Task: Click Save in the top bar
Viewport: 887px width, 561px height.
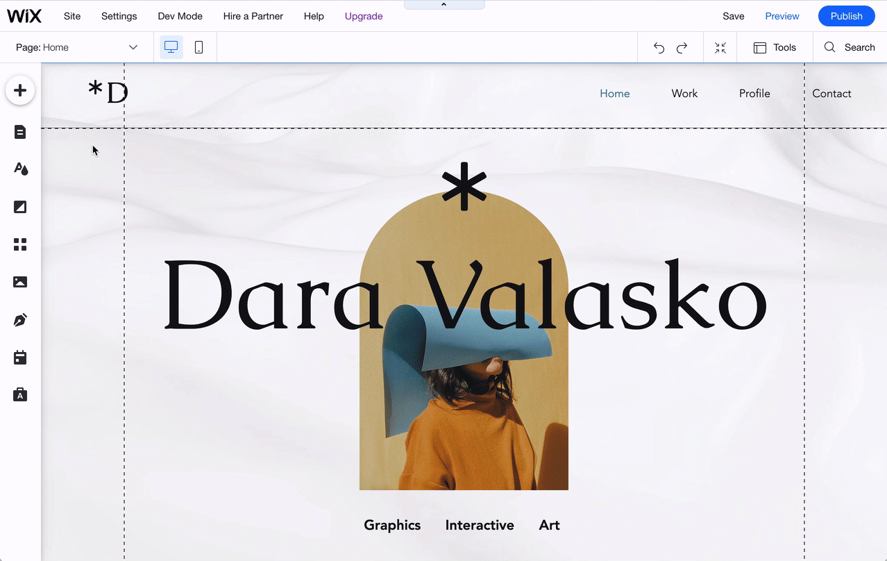Action: [734, 16]
